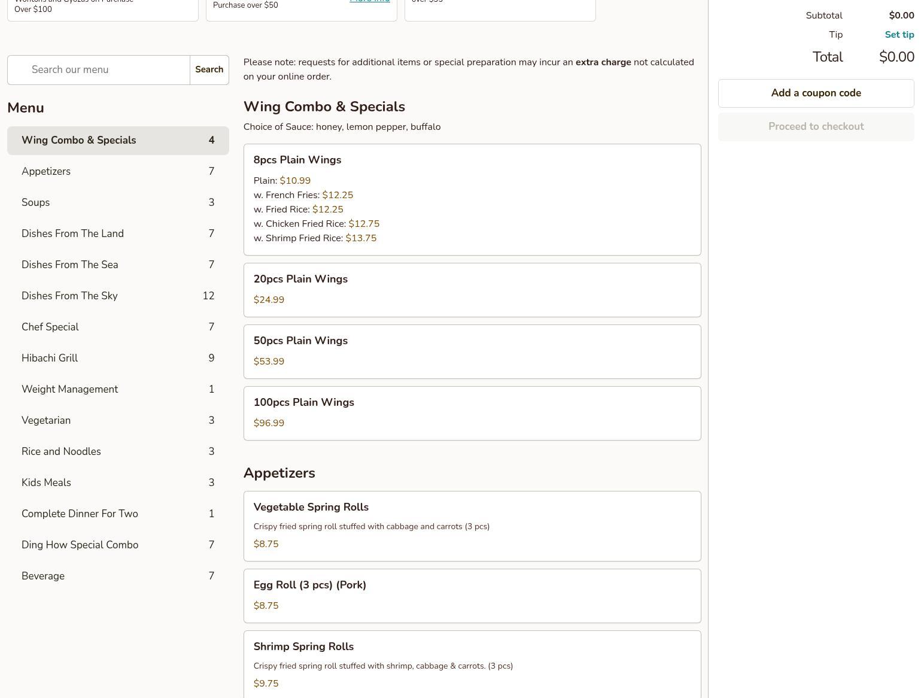Click Set tip link
This screenshot has height=698, width=924.
[899, 35]
